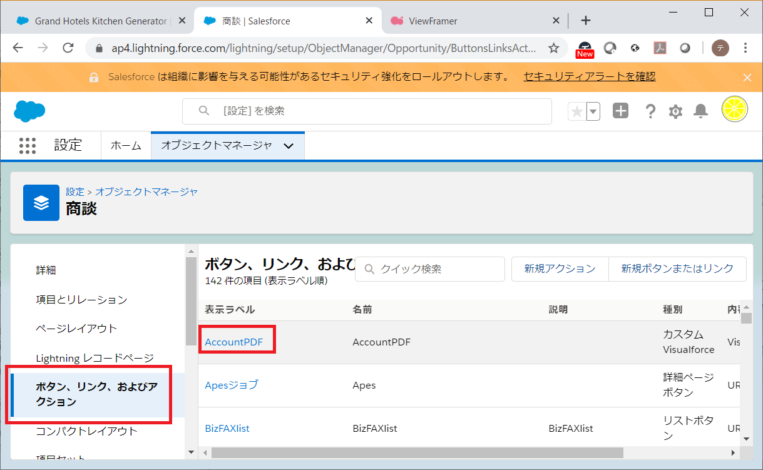This screenshot has width=763, height=470.
Task: Click the setup gear icon
Action: point(675,111)
